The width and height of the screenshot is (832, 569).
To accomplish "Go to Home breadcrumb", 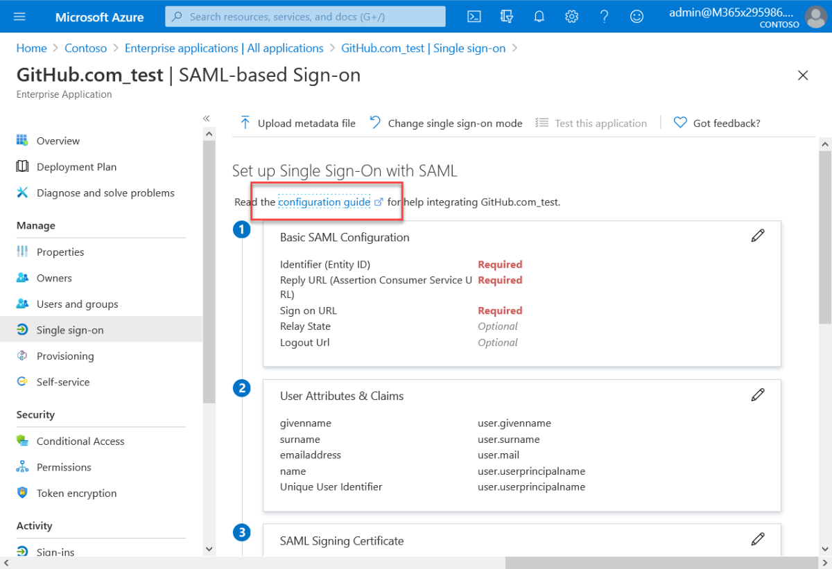I will coord(31,48).
